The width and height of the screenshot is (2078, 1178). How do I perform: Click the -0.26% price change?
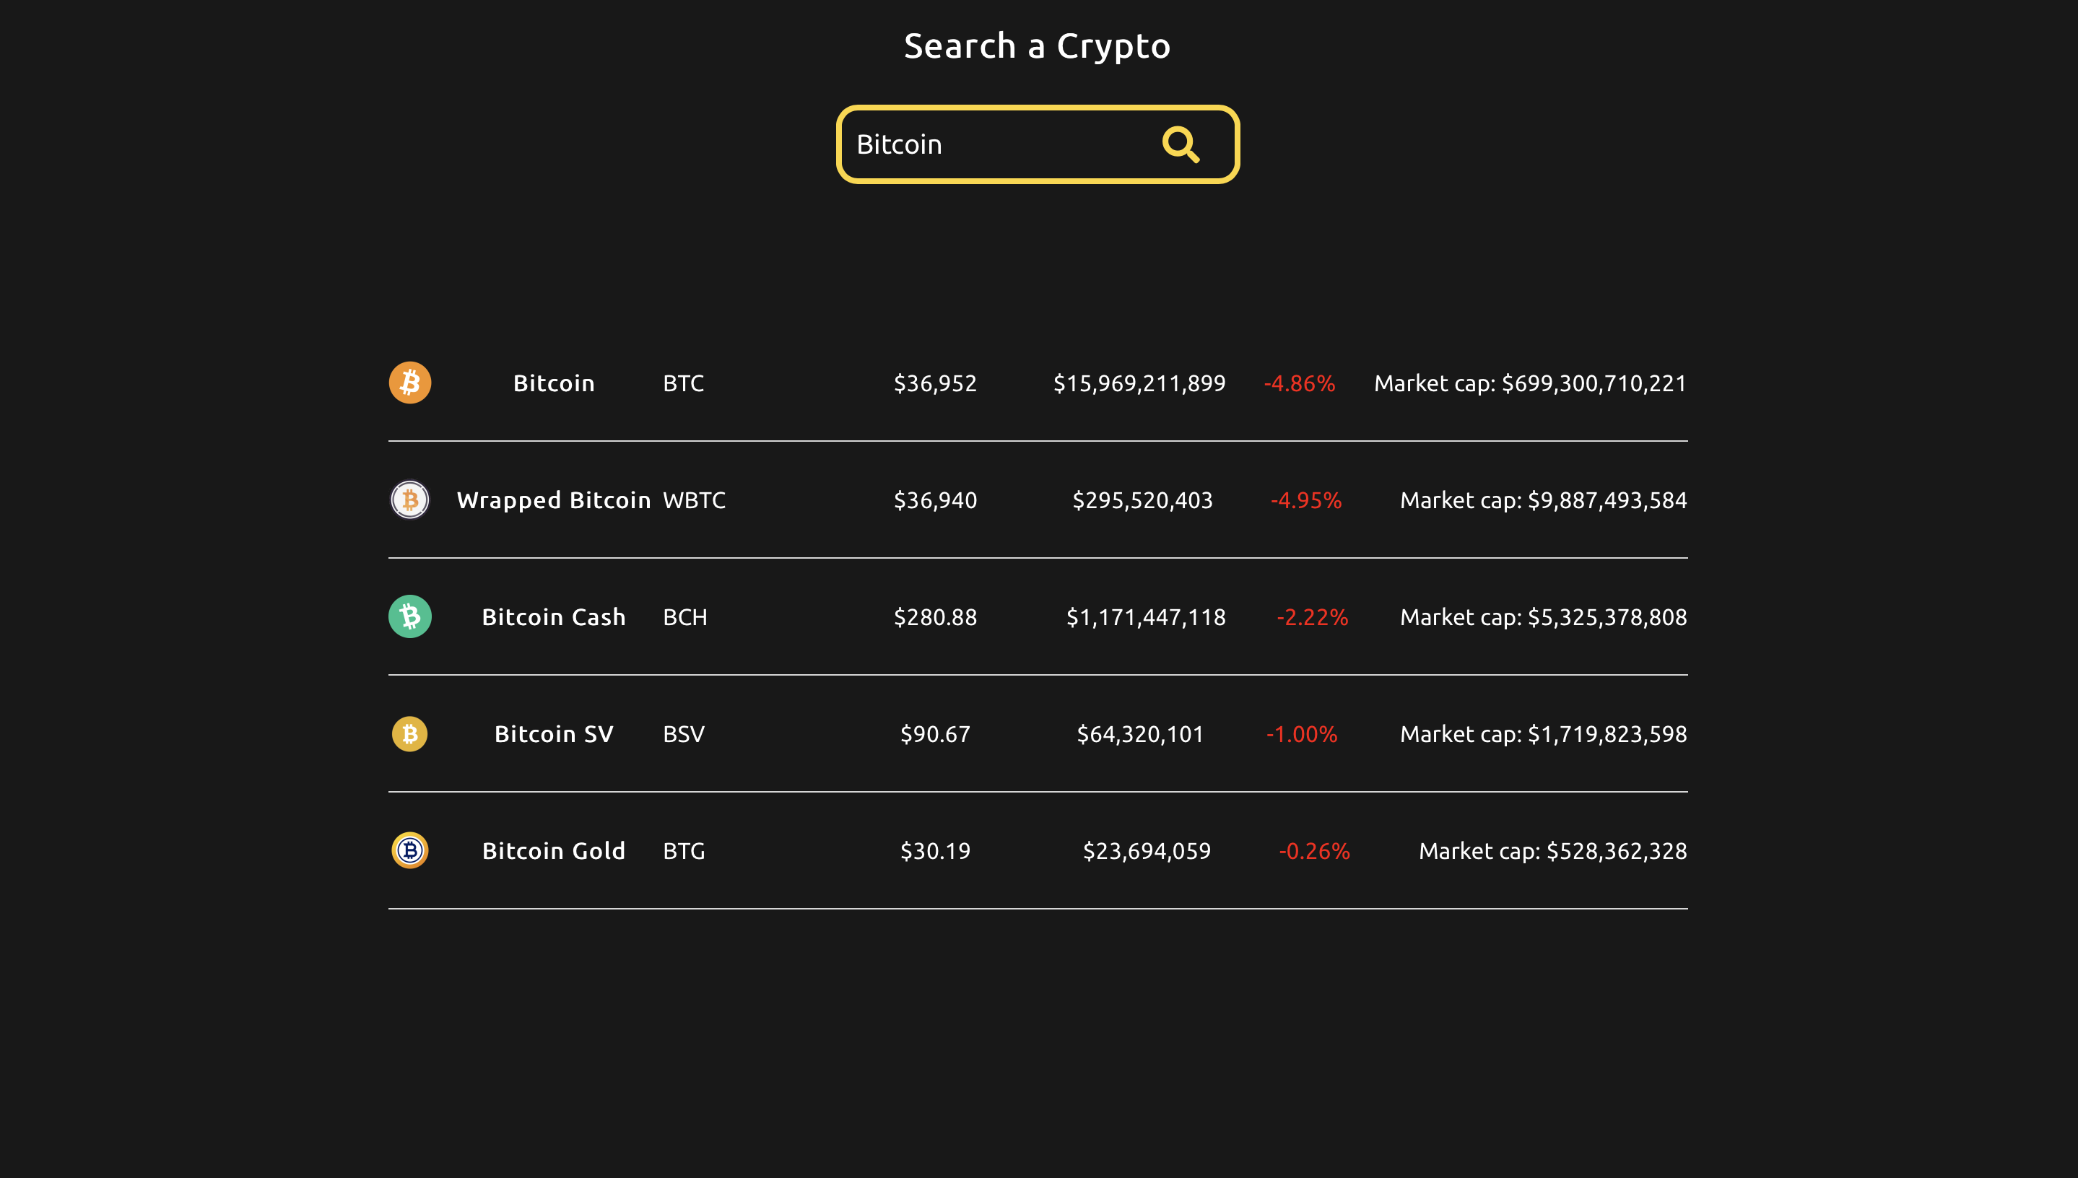click(x=1314, y=851)
